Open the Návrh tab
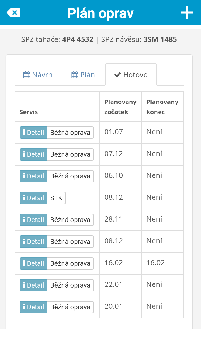 [x=38, y=75]
